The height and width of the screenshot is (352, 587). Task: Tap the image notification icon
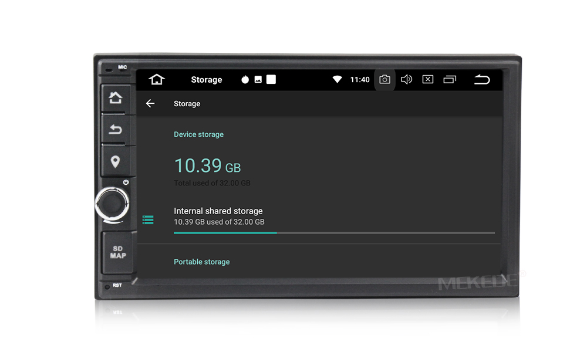[x=258, y=79]
